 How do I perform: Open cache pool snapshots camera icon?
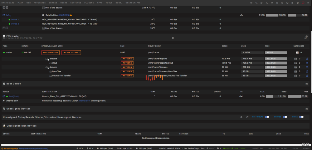(297, 52)
